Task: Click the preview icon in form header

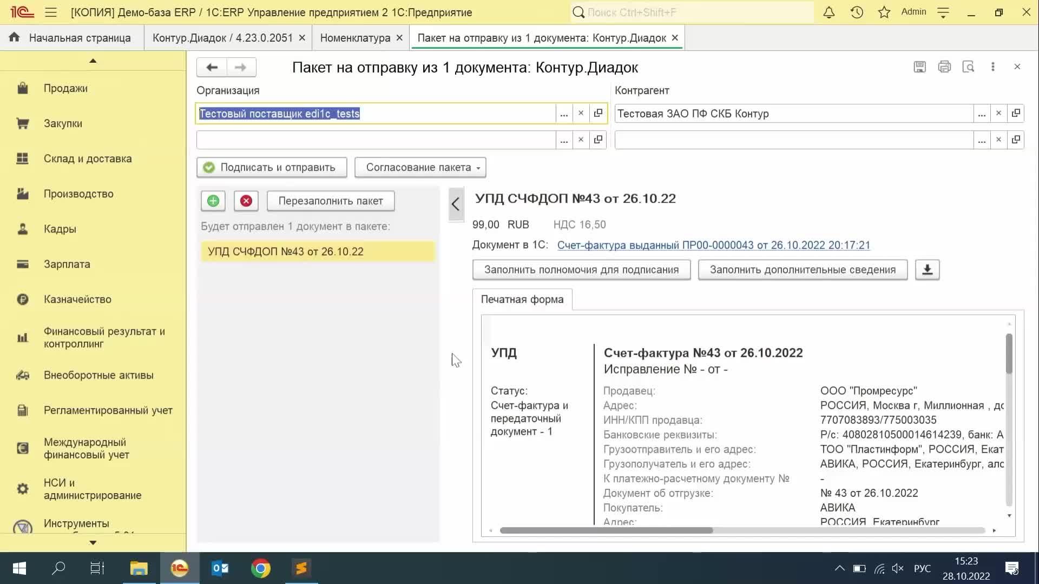Action: point(968,67)
